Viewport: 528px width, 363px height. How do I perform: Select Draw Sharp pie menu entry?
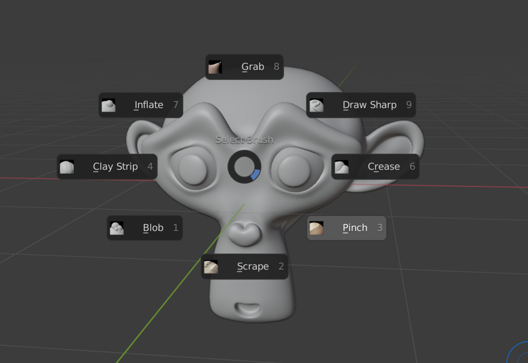pos(360,105)
